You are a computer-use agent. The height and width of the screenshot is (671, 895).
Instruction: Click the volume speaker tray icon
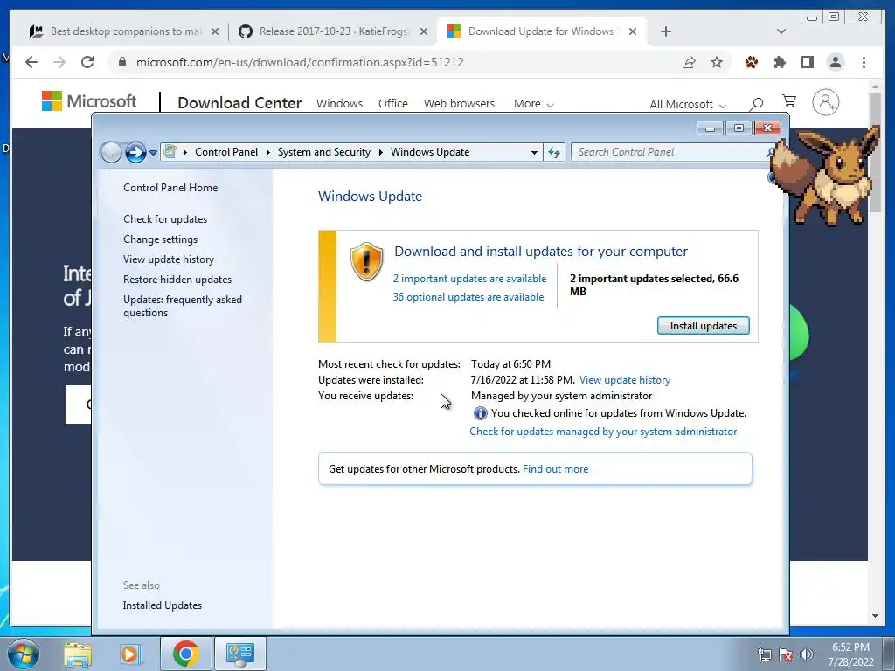[x=807, y=654]
